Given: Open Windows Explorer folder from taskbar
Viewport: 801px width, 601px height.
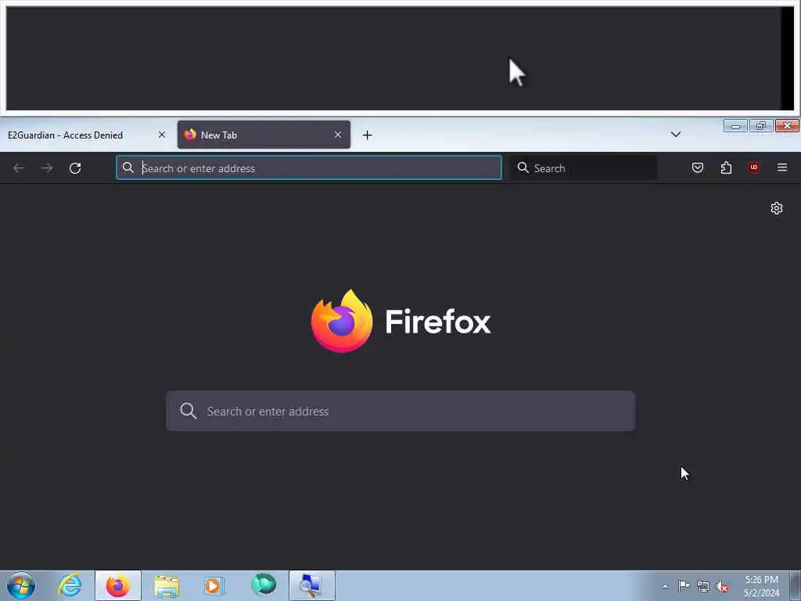Looking at the screenshot, I should 167,585.
